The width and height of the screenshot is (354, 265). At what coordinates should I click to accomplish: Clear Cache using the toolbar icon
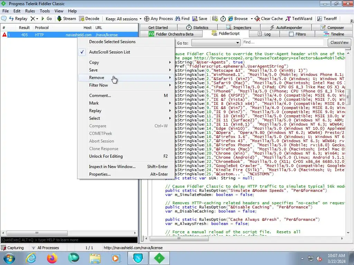[269, 19]
